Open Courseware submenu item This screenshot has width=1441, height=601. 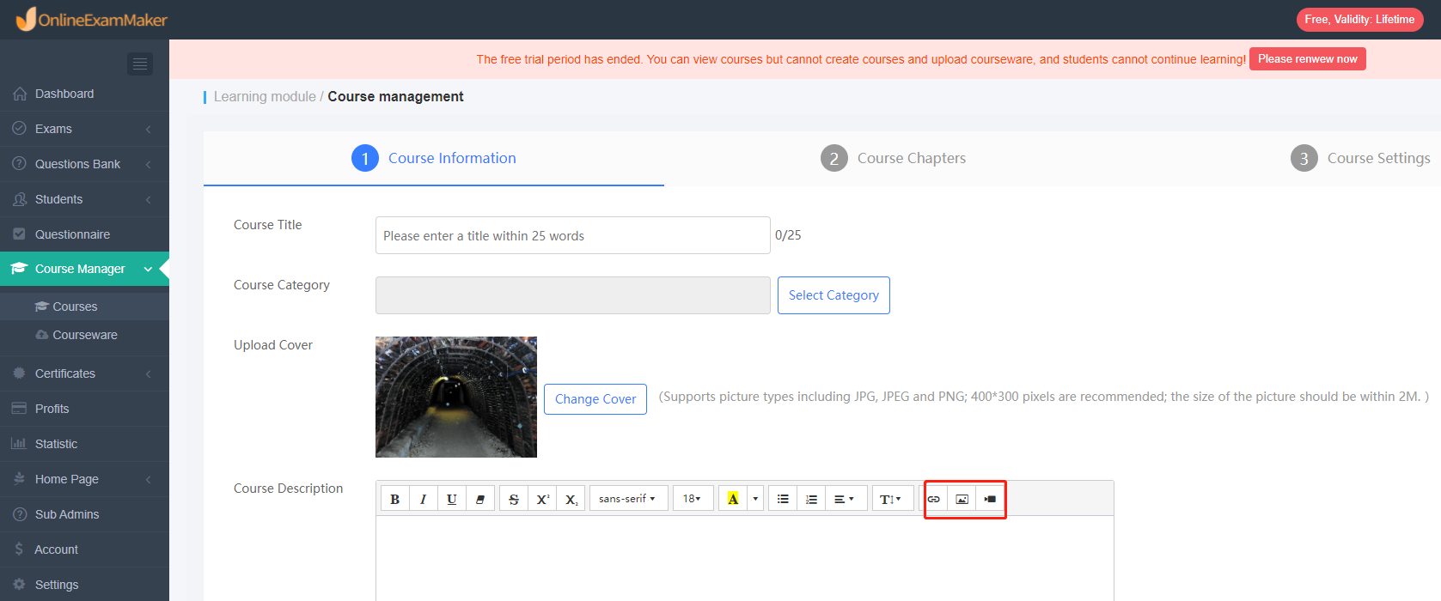84,335
